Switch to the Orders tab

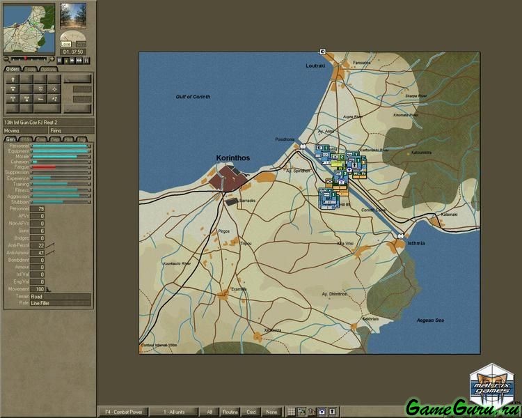13,69
